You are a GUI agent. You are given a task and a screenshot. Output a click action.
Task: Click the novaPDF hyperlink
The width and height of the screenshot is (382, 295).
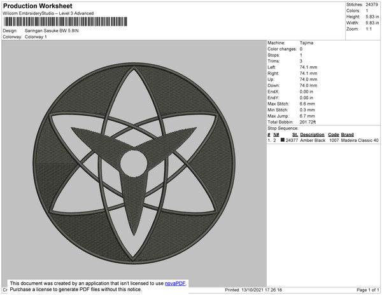[x=175, y=284]
